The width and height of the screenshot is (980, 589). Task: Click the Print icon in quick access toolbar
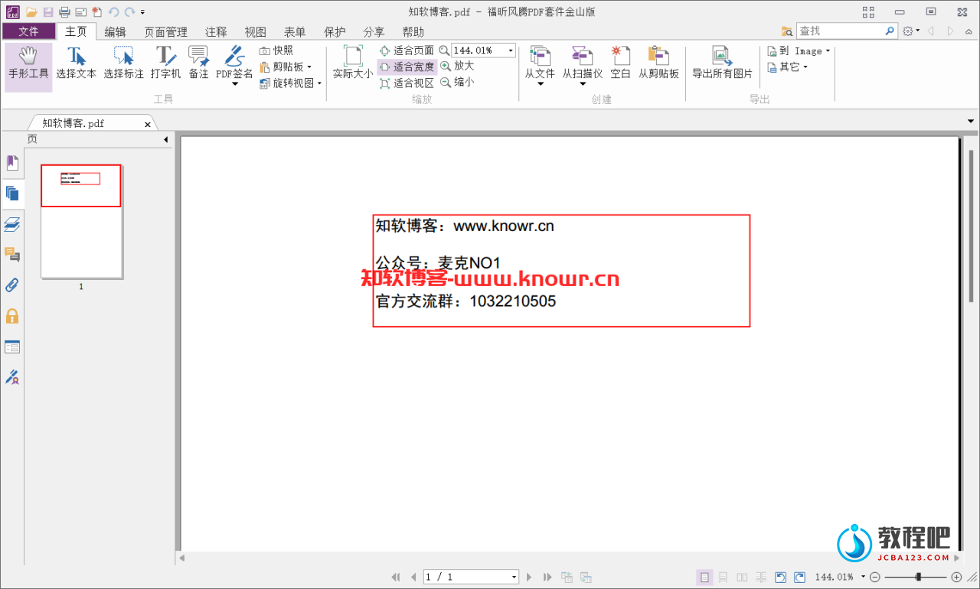point(64,11)
